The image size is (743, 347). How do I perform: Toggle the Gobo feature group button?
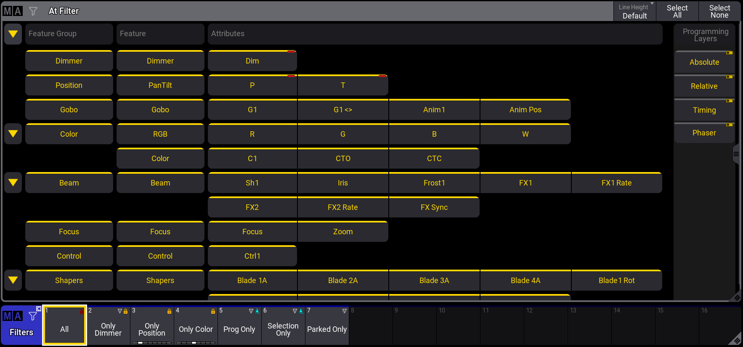[69, 110]
